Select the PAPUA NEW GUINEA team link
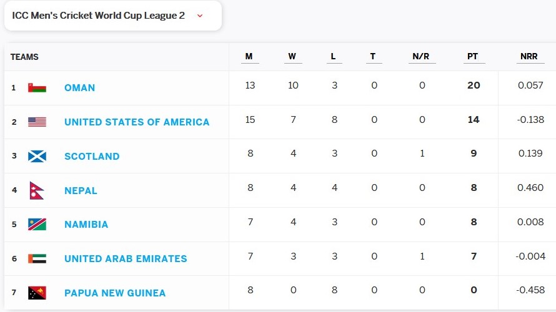This screenshot has height=312, width=556. 115,293
